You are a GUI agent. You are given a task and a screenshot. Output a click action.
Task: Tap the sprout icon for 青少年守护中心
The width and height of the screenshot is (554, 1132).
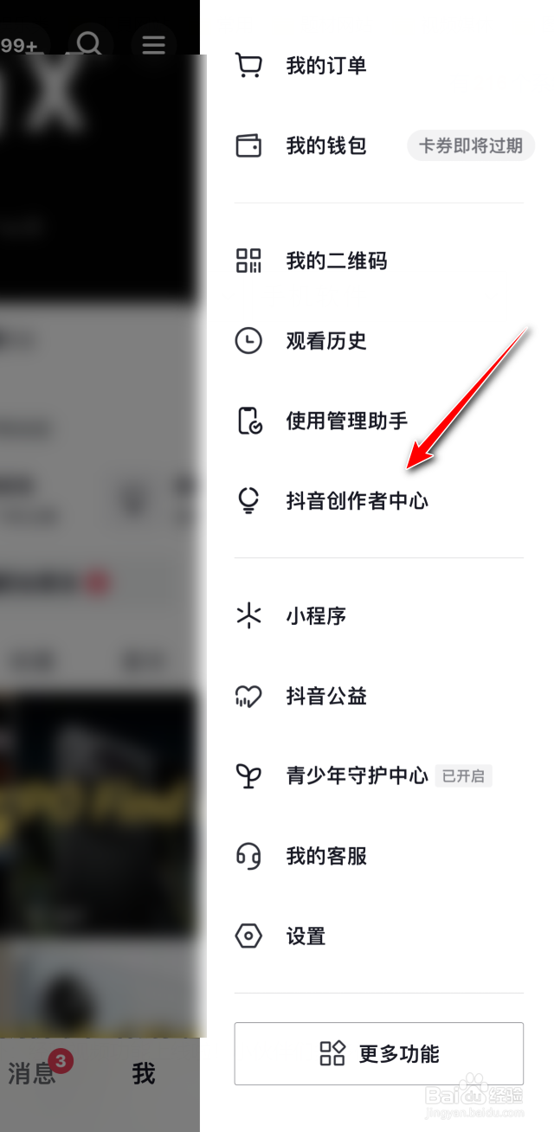pos(248,775)
